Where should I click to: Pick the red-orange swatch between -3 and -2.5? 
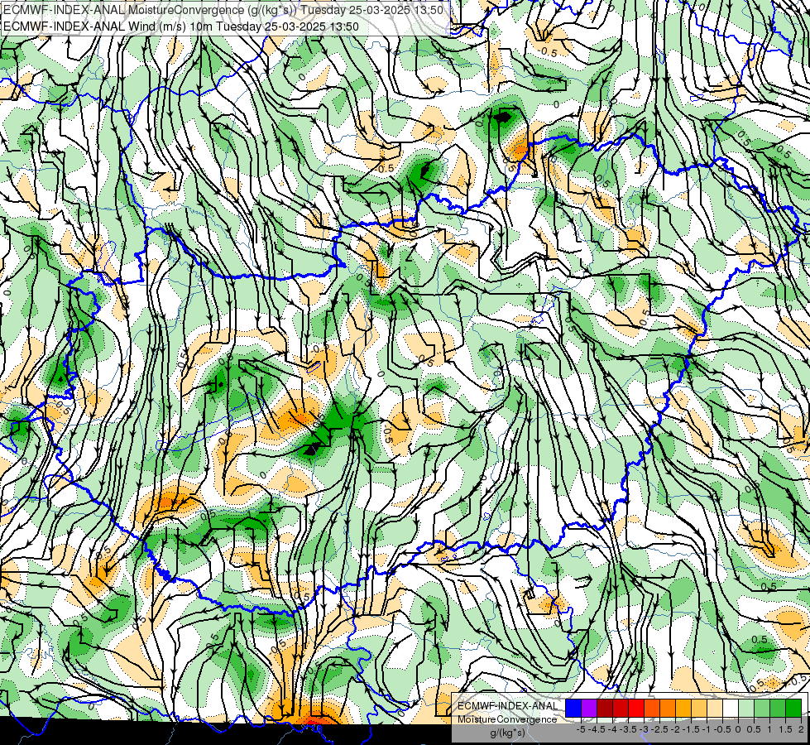click(652, 708)
